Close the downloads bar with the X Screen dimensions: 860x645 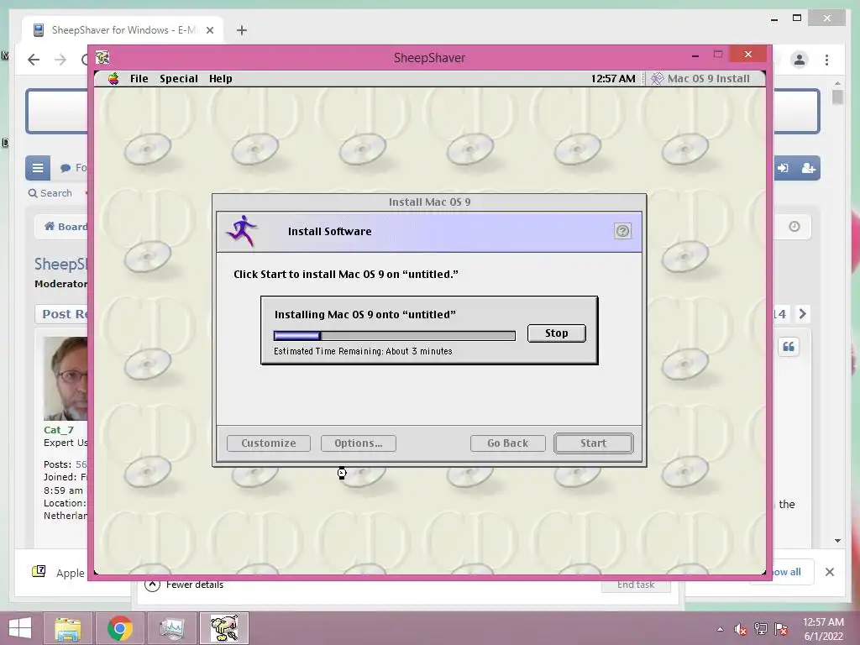pyautogui.click(x=829, y=572)
